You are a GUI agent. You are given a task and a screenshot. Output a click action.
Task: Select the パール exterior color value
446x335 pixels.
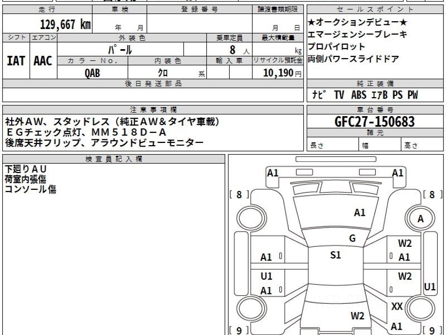120,49
